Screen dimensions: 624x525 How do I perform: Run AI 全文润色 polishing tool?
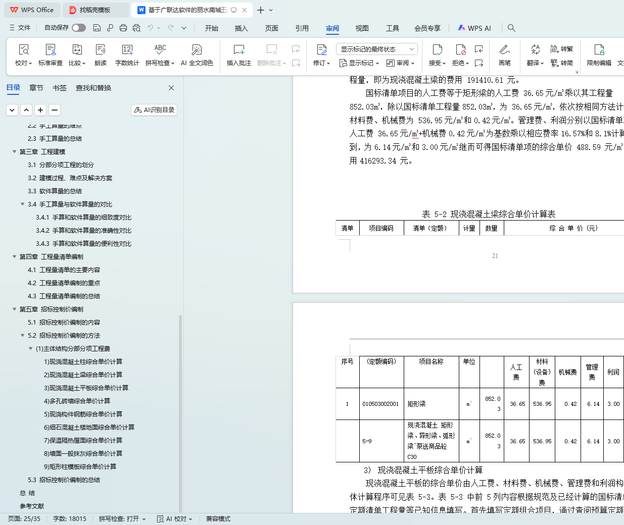pyautogui.click(x=197, y=50)
